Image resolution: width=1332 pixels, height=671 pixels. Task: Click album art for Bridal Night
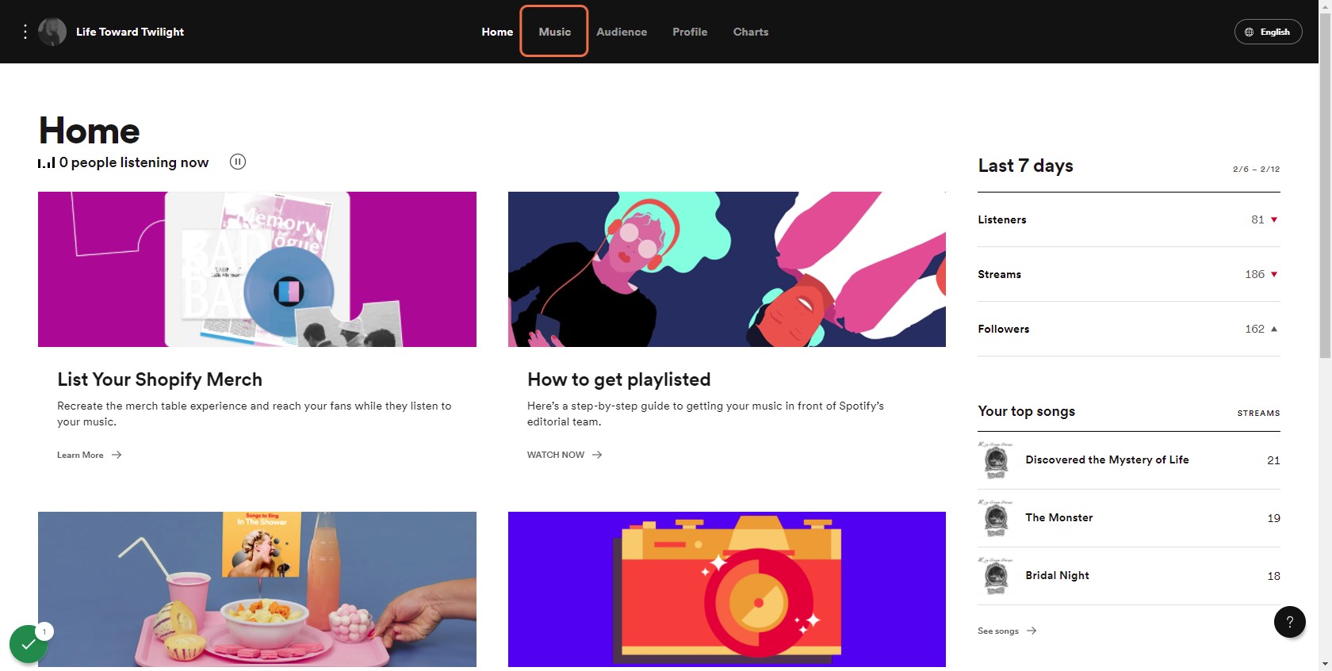coord(996,576)
